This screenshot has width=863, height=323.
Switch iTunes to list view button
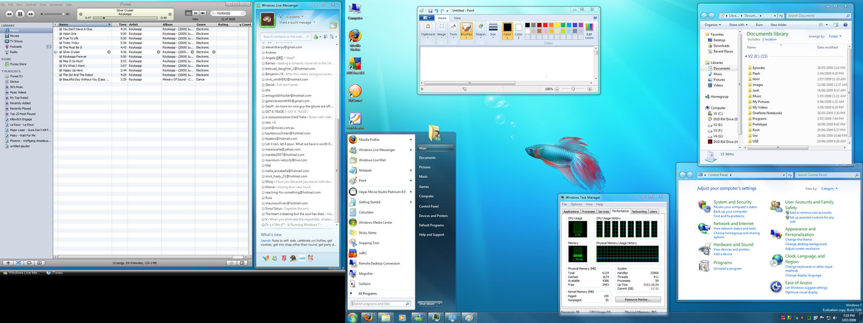coord(188,13)
